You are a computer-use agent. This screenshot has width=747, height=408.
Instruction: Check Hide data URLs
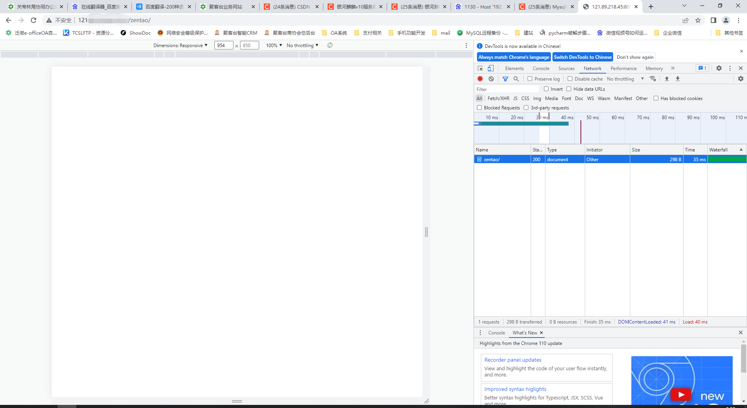569,89
